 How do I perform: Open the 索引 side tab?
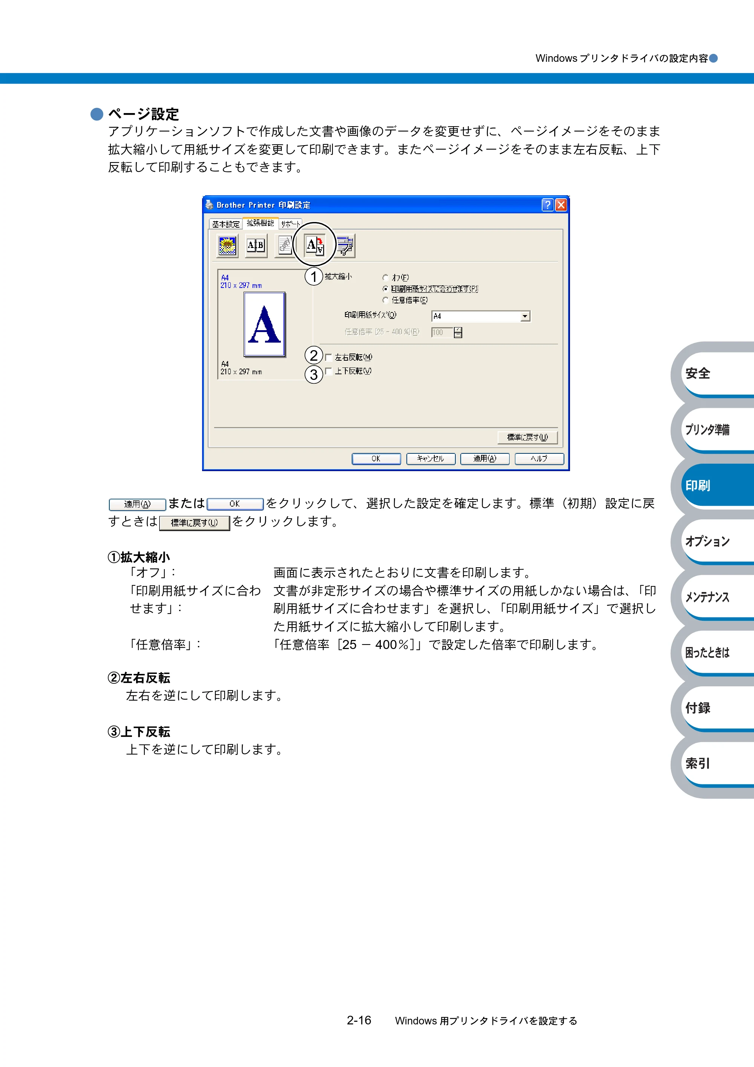click(x=717, y=764)
